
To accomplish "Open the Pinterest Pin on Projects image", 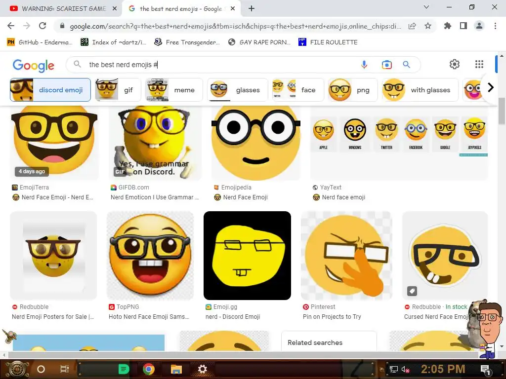I will pyautogui.click(x=346, y=256).
